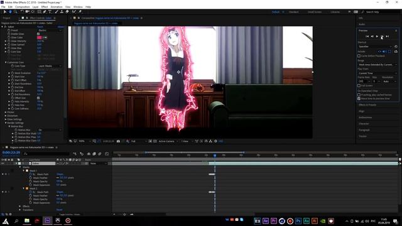Screen dimensions: 402x226
Task: Click Glow Color red swatch
Action: click(39, 38)
